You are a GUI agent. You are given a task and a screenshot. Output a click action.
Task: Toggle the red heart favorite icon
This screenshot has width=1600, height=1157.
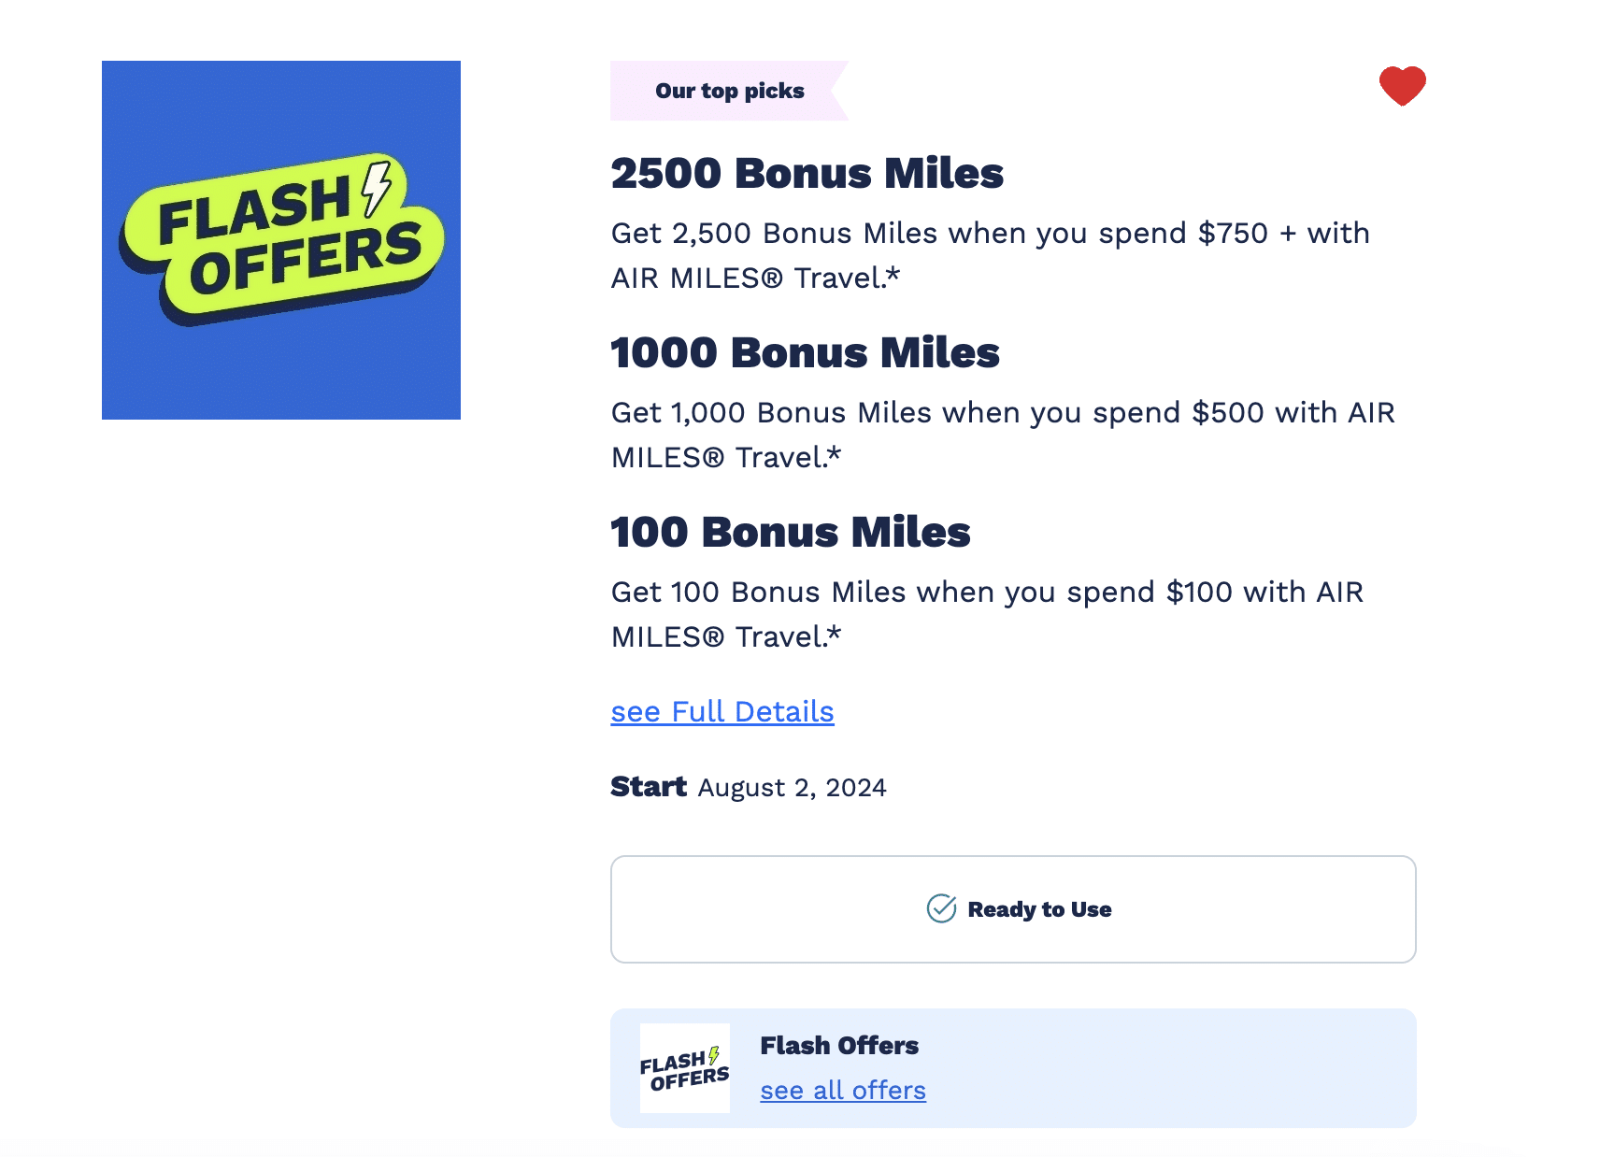pyautogui.click(x=1402, y=86)
